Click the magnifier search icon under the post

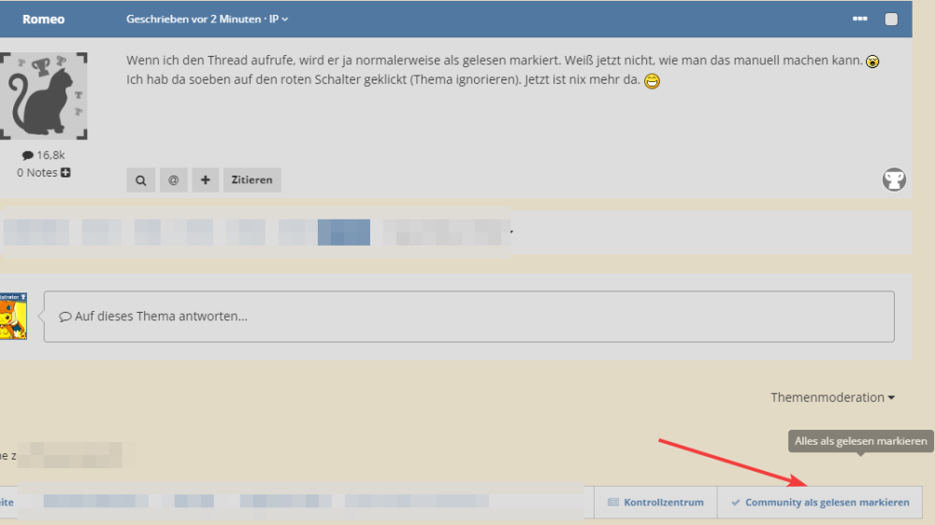(140, 180)
